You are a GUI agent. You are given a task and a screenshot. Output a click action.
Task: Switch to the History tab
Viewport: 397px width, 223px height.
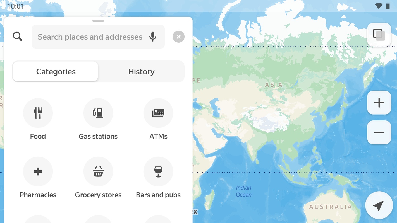[x=141, y=72]
